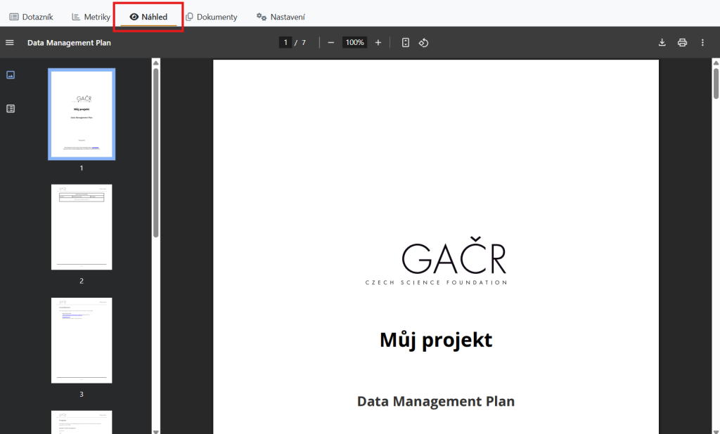Show document outline view in sidebar

point(11,109)
